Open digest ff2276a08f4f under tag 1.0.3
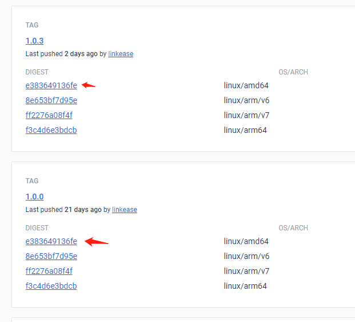This screenshot has height=322, width=355. pos(49,115)
